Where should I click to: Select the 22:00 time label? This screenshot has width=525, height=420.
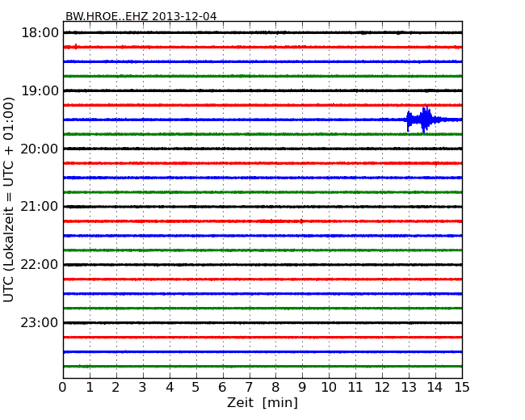(x=40, y=265)
